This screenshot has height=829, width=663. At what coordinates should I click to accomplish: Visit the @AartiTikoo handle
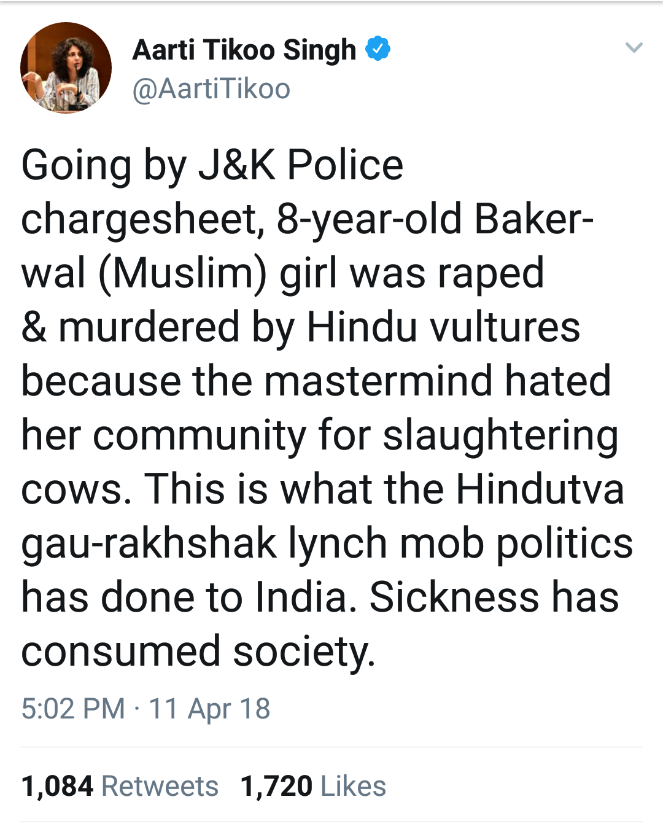(211, 89)
